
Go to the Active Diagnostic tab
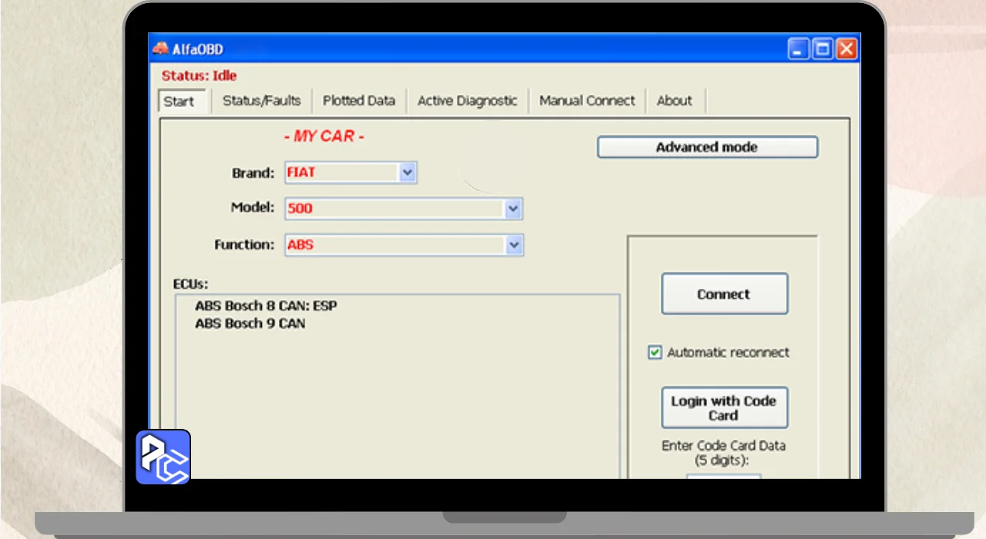coord(468,100)
